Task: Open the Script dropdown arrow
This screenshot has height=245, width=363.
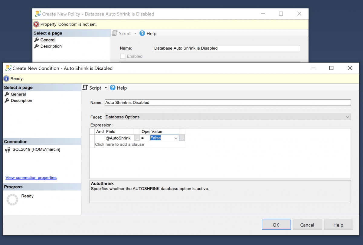Action: (x=106, y=88)
